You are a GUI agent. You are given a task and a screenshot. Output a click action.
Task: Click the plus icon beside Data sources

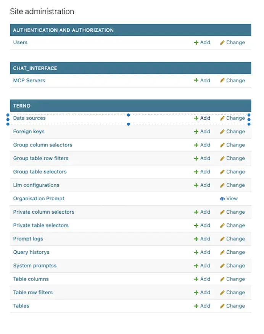click(x=196, y=118)
